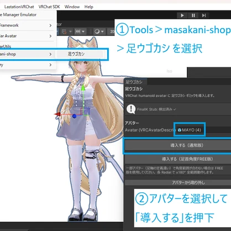Screen dimensions: 231x231
Task: Open the draw mode dropdown arrow
Action: point(102,32)
